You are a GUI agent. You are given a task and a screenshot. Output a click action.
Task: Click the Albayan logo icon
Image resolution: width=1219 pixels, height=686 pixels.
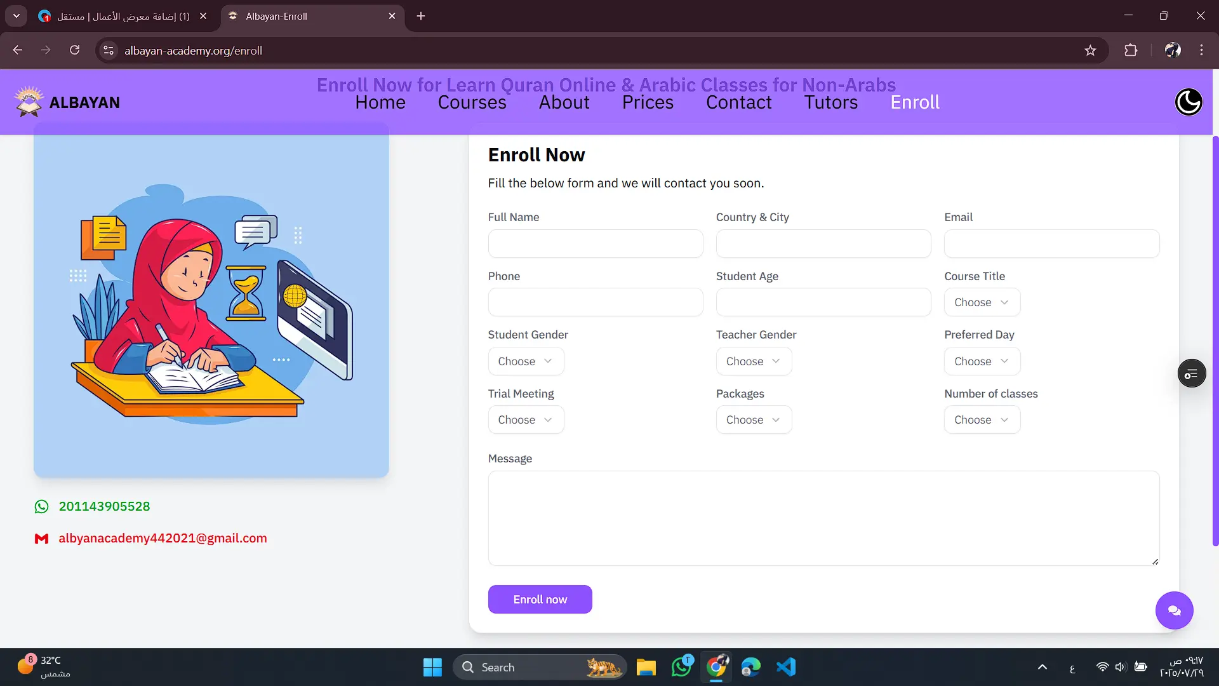[29, 102]
